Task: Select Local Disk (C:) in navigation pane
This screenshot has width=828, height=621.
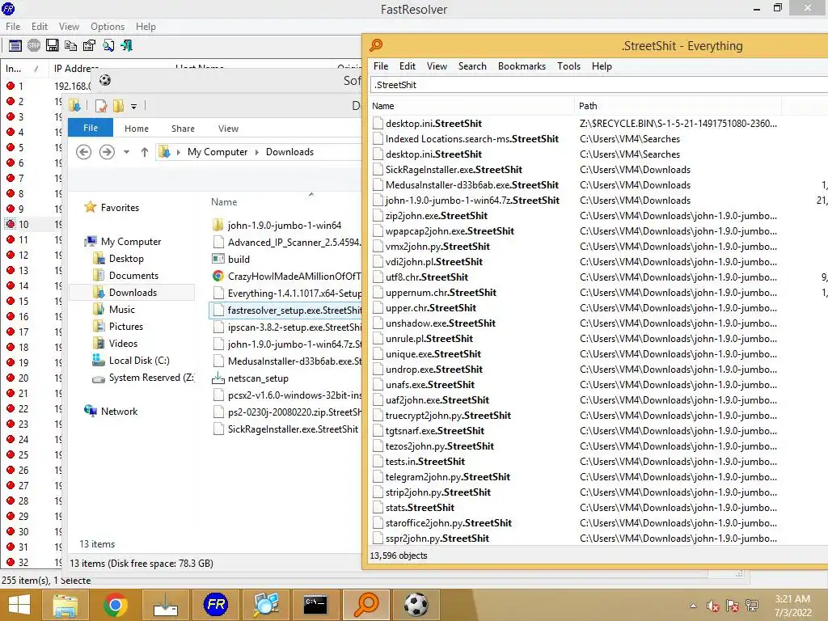Action: [139, 361]
